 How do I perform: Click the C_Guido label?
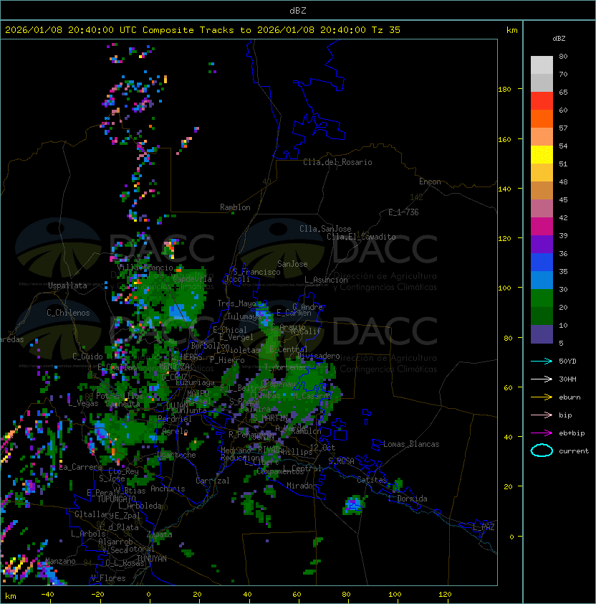[x=87, y=357]
